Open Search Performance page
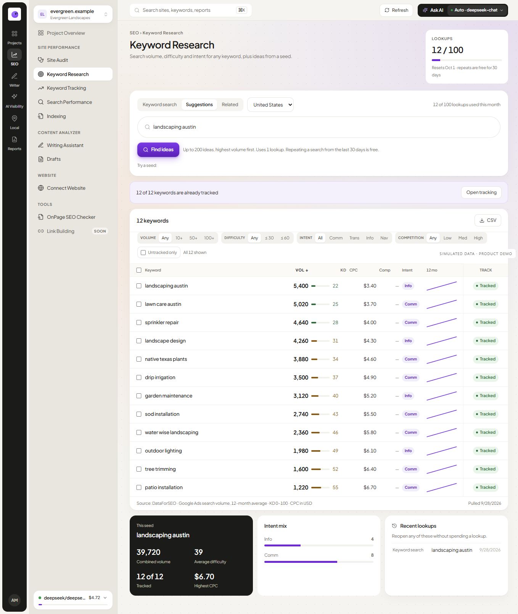The width and height of the screenshot is (518, 614). coord(73,102)
